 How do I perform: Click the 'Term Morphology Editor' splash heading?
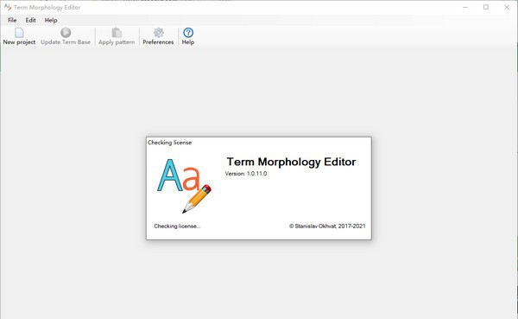coord(291,162)
